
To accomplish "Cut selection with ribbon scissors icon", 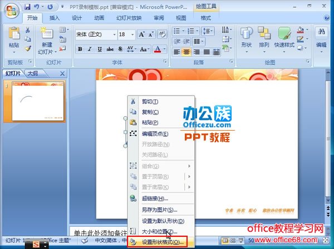I will tap(27, 30).
